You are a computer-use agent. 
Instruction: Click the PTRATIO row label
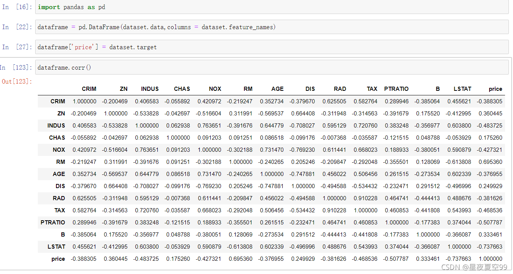(x=53, y=223)
